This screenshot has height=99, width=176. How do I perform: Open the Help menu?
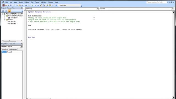[57, 2]
